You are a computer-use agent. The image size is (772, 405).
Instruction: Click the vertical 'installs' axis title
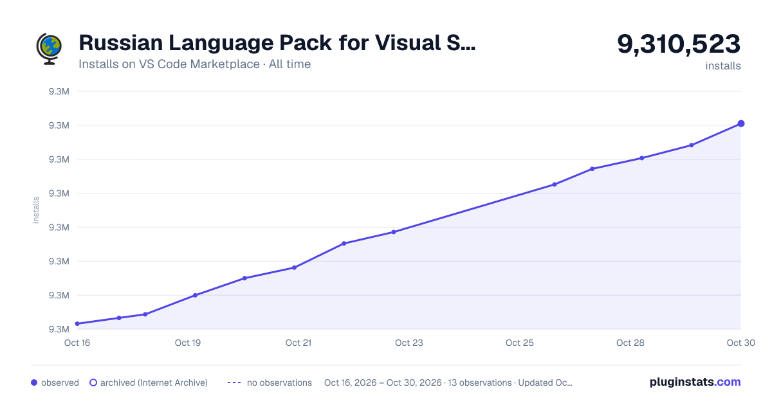(36, 210)
